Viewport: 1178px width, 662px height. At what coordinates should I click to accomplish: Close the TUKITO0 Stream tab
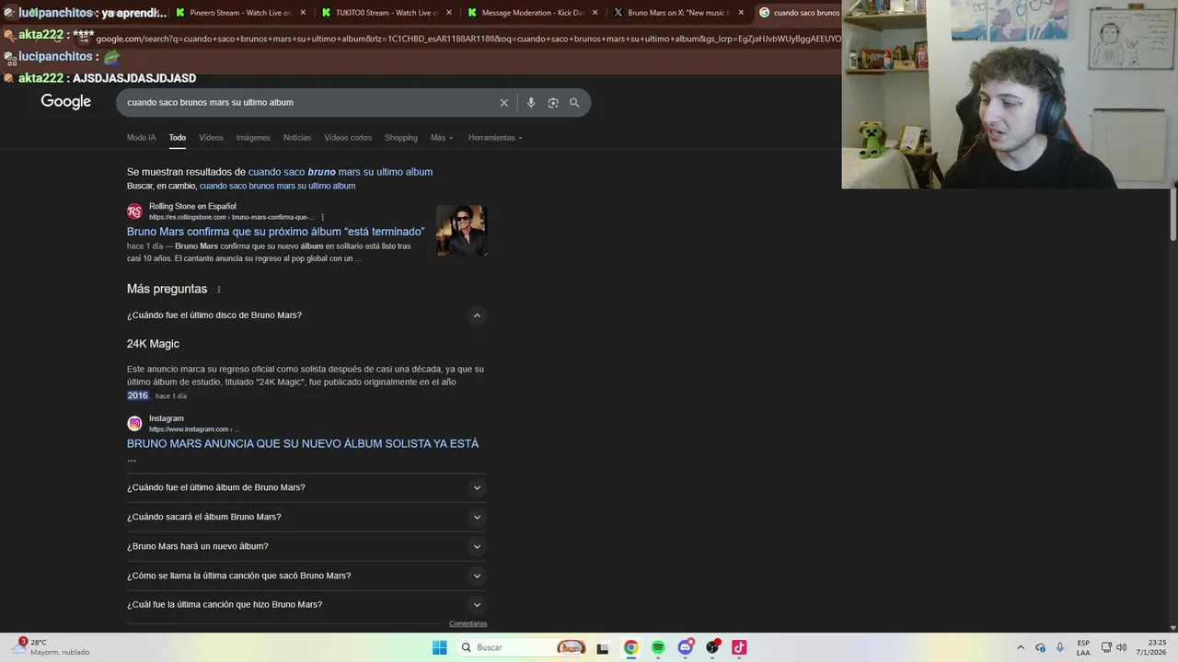click(449, 13)
